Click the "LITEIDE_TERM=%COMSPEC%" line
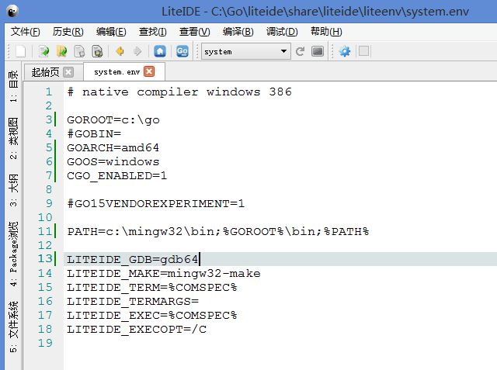Image resolution: width=497 pixels, height=370 pixels. pos(152,288)
